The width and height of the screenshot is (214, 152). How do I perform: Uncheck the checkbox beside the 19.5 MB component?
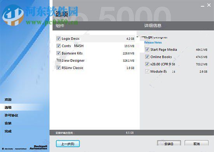(58, 46)
